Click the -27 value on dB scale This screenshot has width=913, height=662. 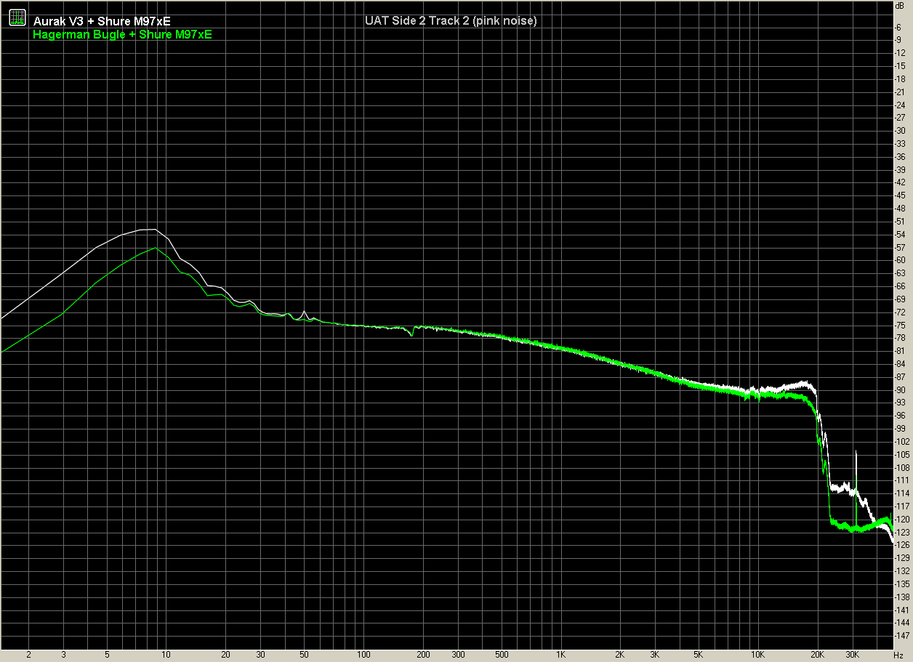point(901,118)
